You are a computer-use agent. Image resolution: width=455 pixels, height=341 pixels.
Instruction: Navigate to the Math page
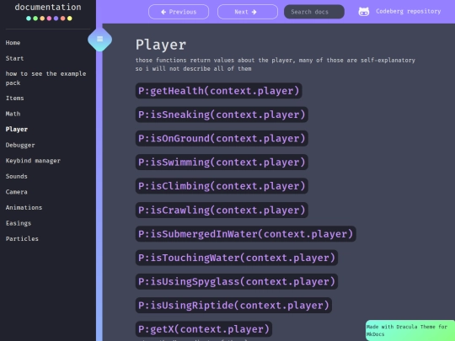click(x=13, y=114)
